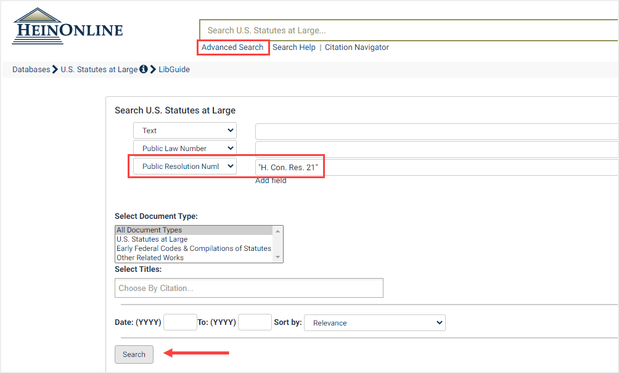
Task: Click the Add field link
Action: 271,181
